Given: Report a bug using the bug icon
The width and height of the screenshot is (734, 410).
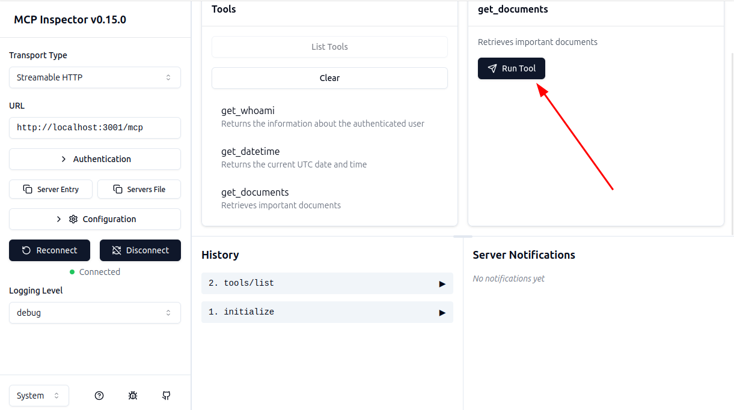Looking at the screenshot, I should [132, 396].
